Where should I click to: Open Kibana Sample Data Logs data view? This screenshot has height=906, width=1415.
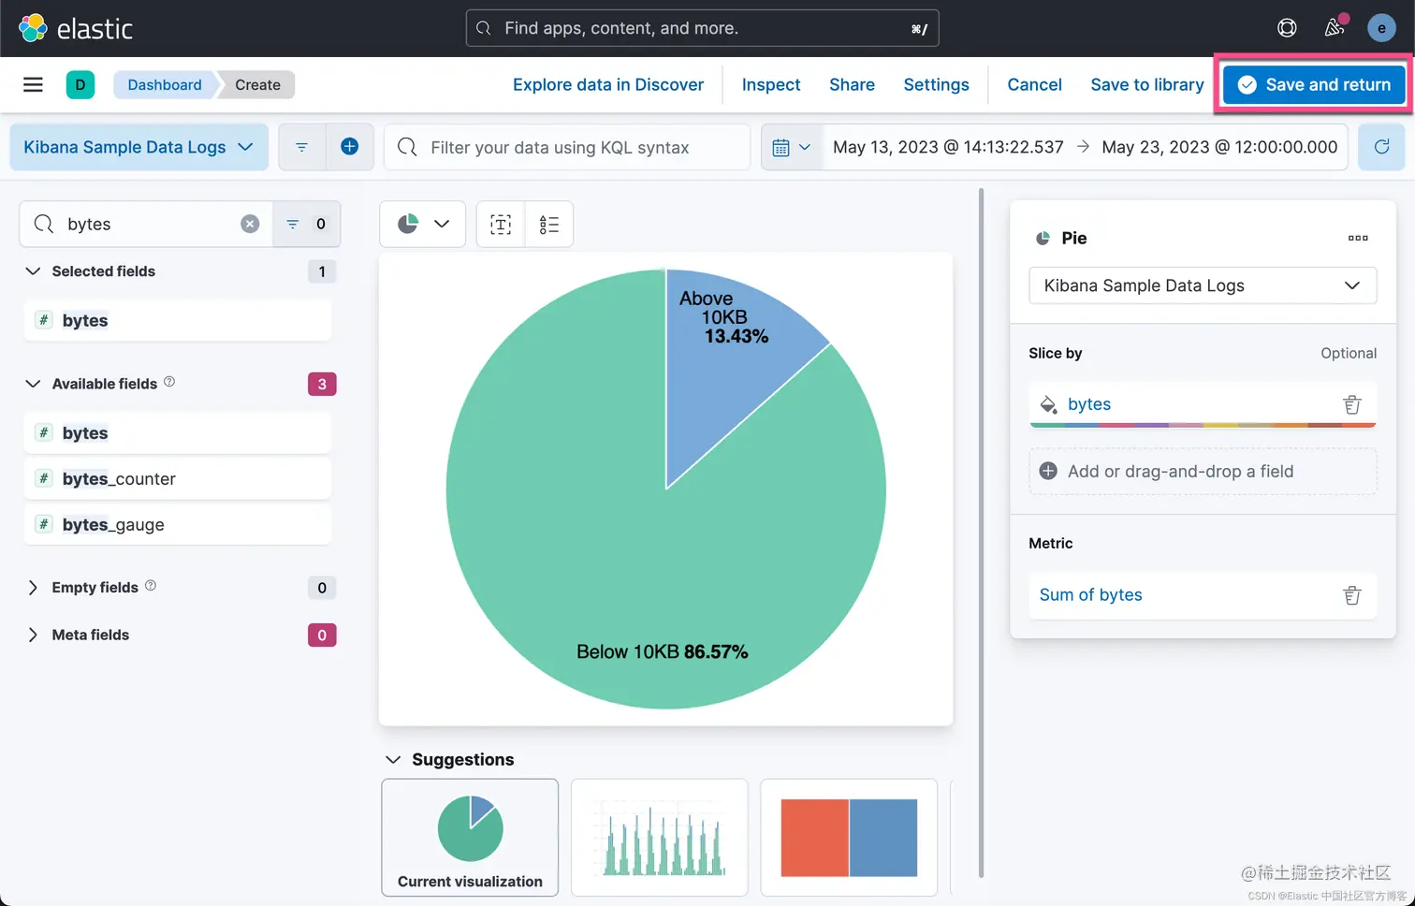tap(139, 147)
